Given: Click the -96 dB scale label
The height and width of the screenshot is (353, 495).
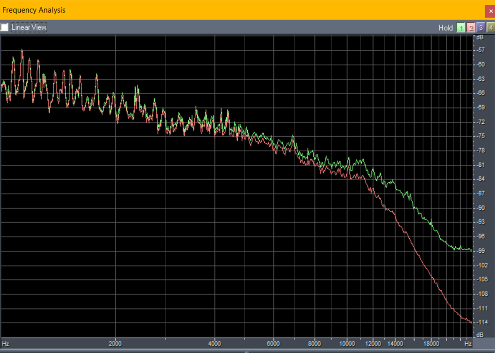Looking at the screenshot, I should (x=481, y=236).
